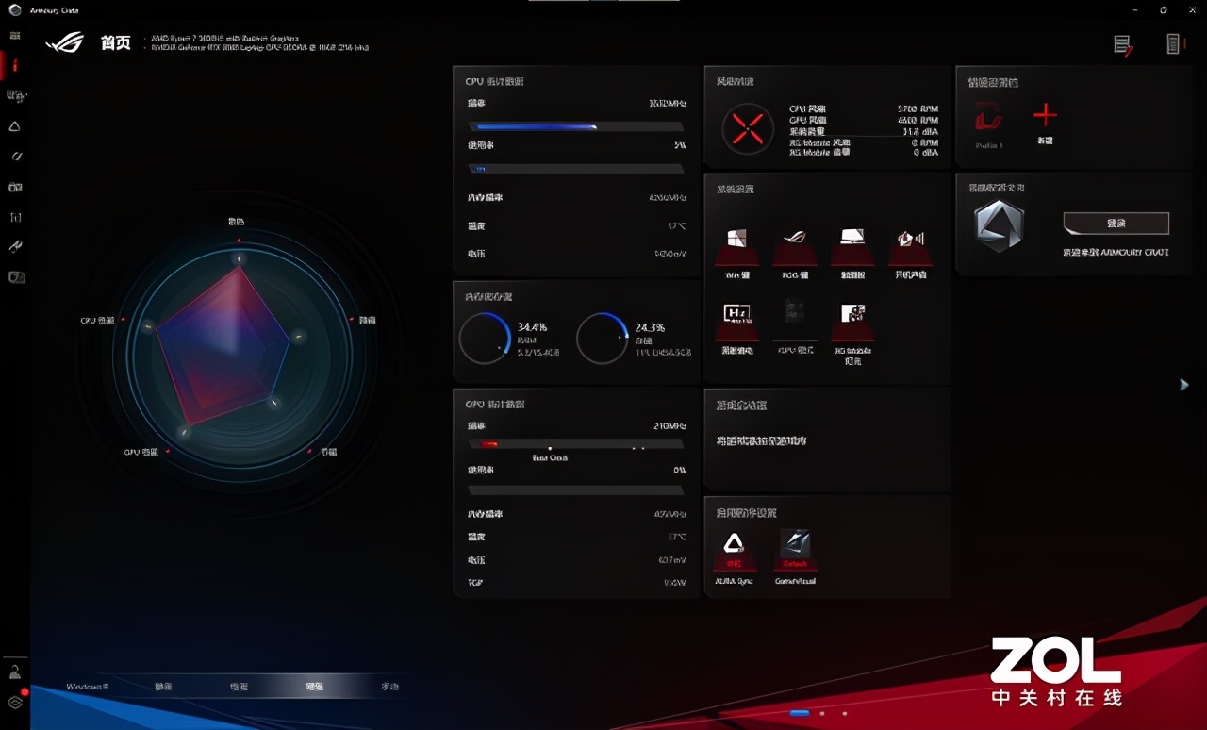Click the 4600 RPM GPU fan value
This screenshot has width=1207, height=730.
pos(918,120)
